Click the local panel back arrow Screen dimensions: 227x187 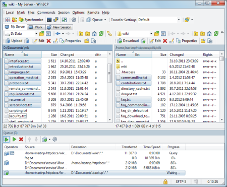click(58, 34)
